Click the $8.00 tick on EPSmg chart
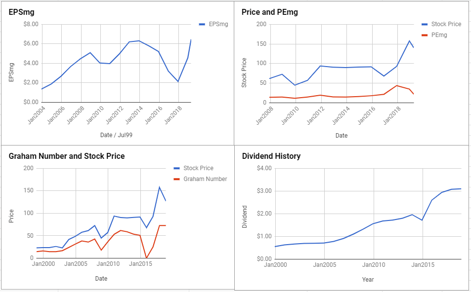 tap(31, 24)
